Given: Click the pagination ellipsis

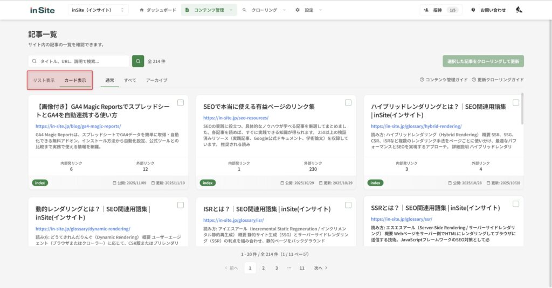Looking at the screenshot, I should (x=289, y=268).
